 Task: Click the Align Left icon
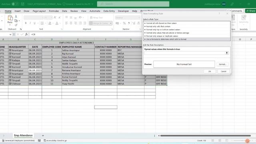[x=66, y=23]
